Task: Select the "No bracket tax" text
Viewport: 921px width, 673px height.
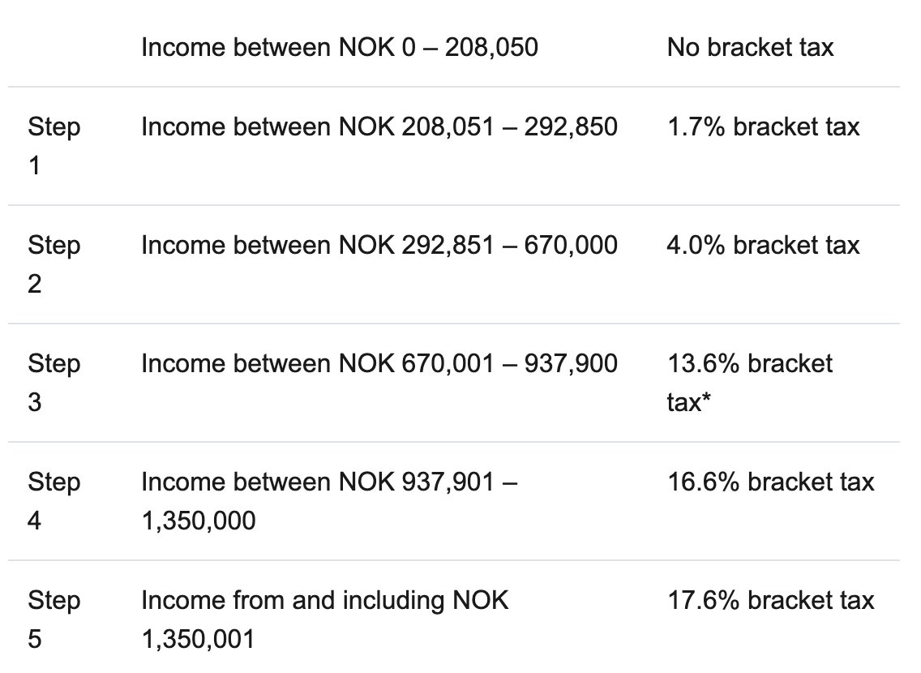Action: coord(750,47)
